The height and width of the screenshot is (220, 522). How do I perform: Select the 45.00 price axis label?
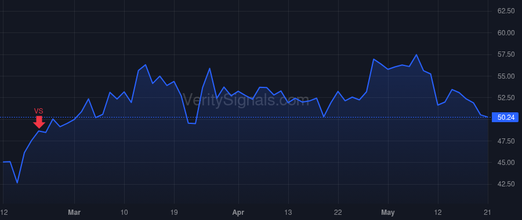(x=506, y=163)
